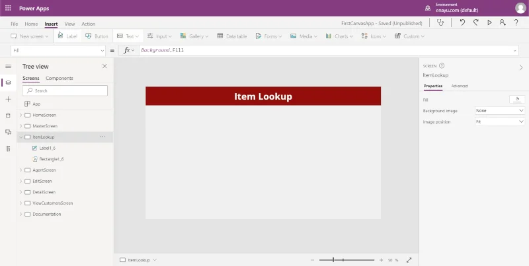The height and width of the screenshot is (266, 529).
Task: Open the Media dropdown
Action: 304,36
